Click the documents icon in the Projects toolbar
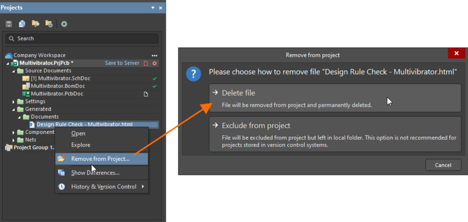The image size is (468, 222). pyautogui.click(x=22, y=24)
